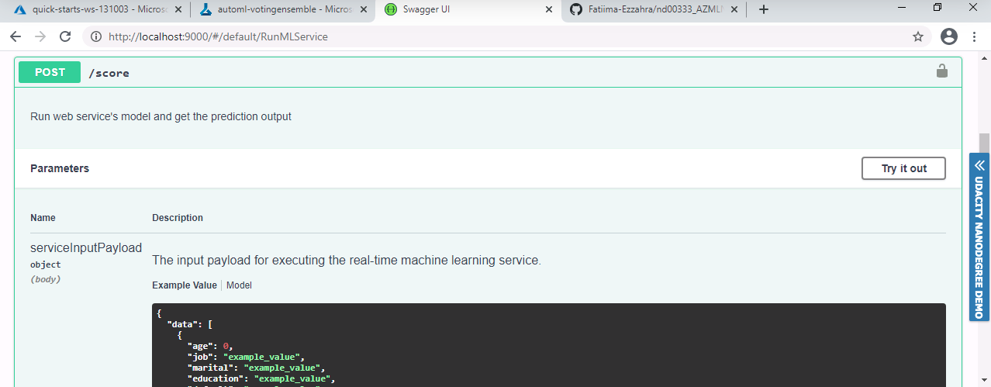991x387 pixels.
Task: Select the Swagger UI tab
Action: (468, 9)
